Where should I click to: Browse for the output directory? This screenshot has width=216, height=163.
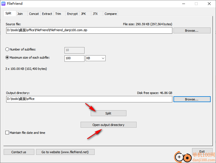(x=192, y=99)
